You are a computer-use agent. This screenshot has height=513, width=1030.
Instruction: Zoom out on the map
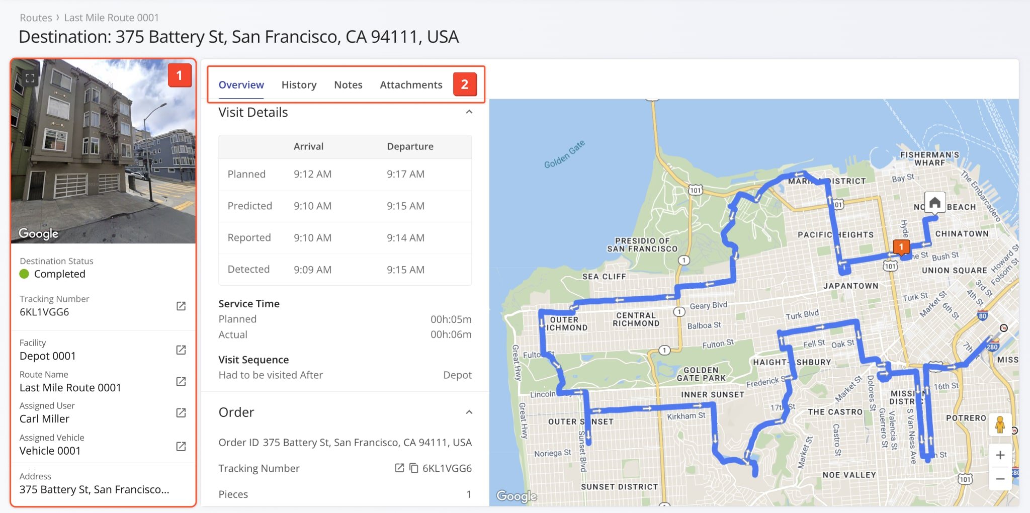click(x=1000, y=479)
